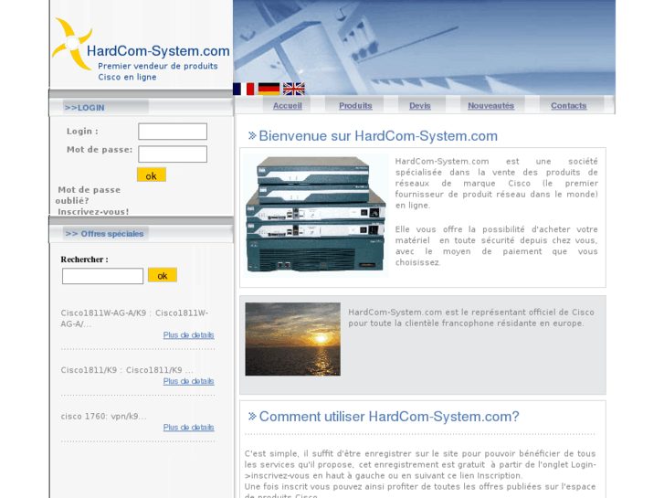Focus the Rechercher search field
664x498 pixels.
point(102,276)
